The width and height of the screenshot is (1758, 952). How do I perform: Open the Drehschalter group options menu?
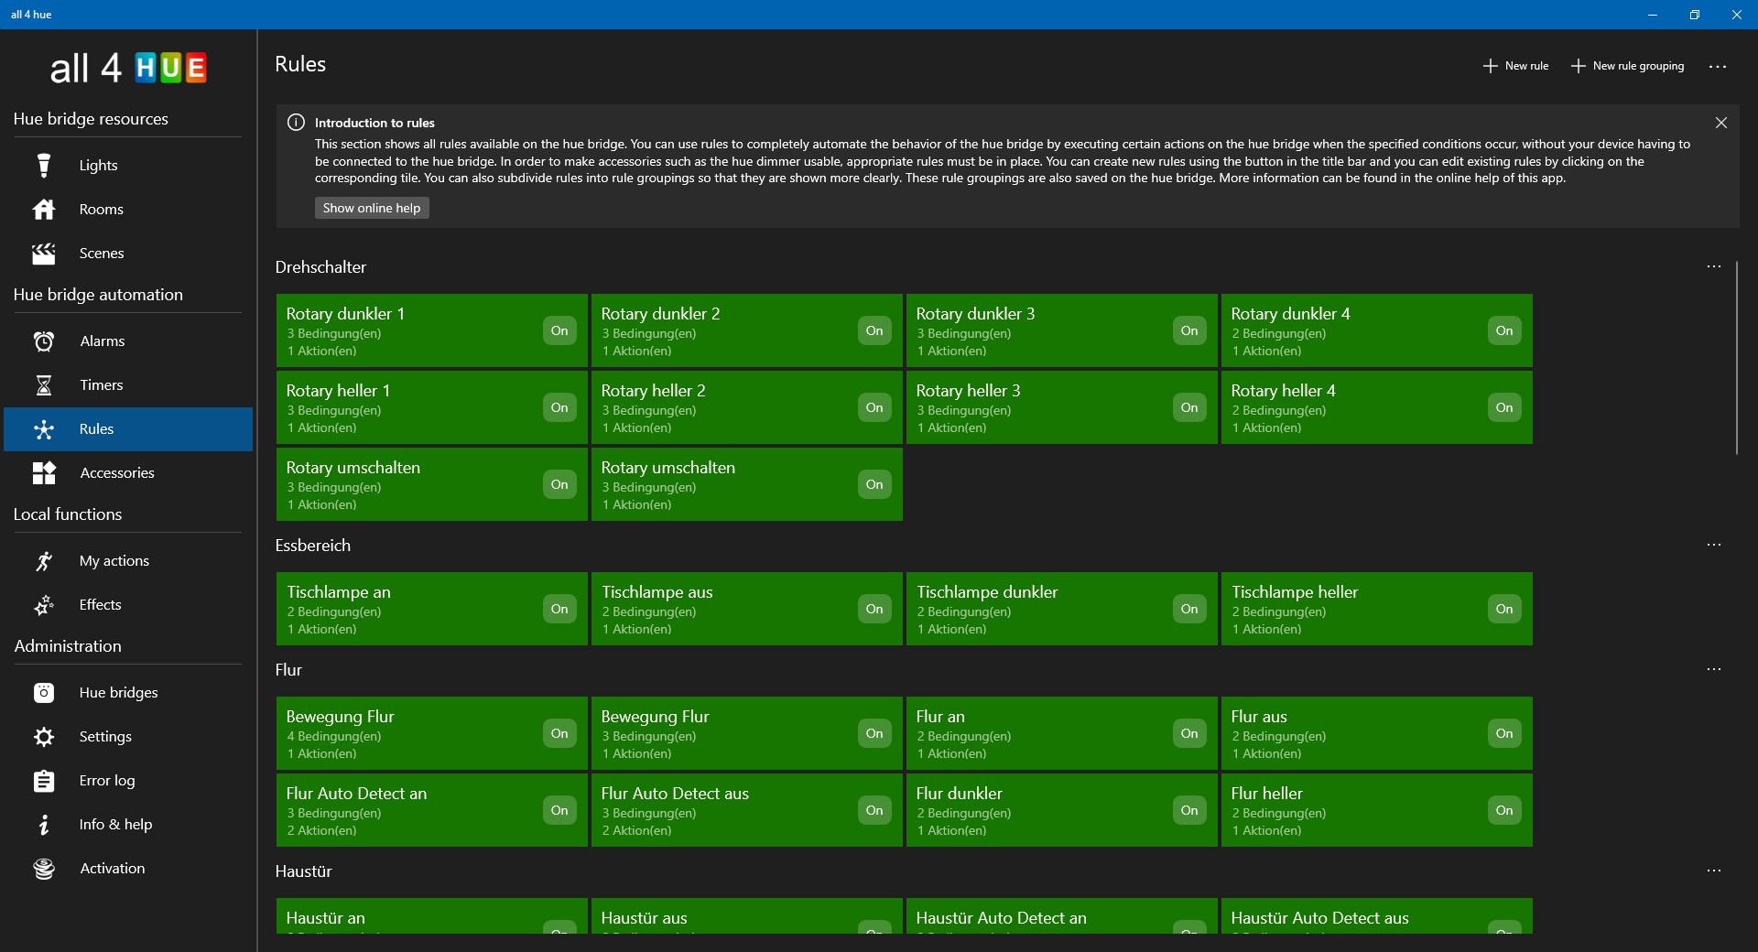[x=1714, y=266]
